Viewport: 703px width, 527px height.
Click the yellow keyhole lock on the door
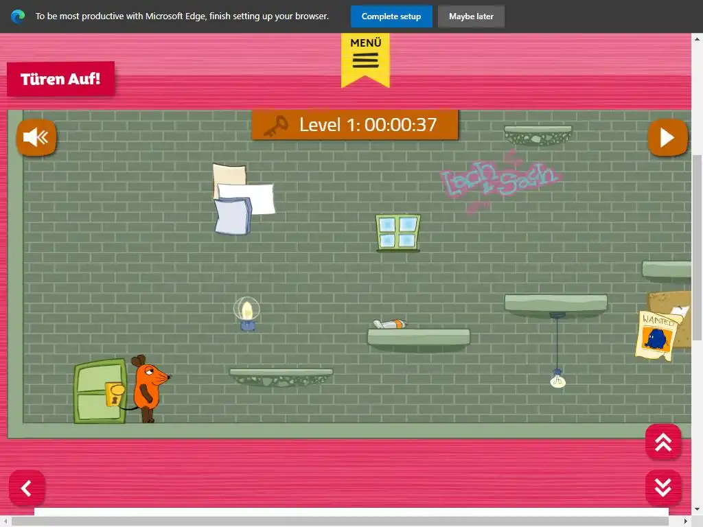[115, 395]
